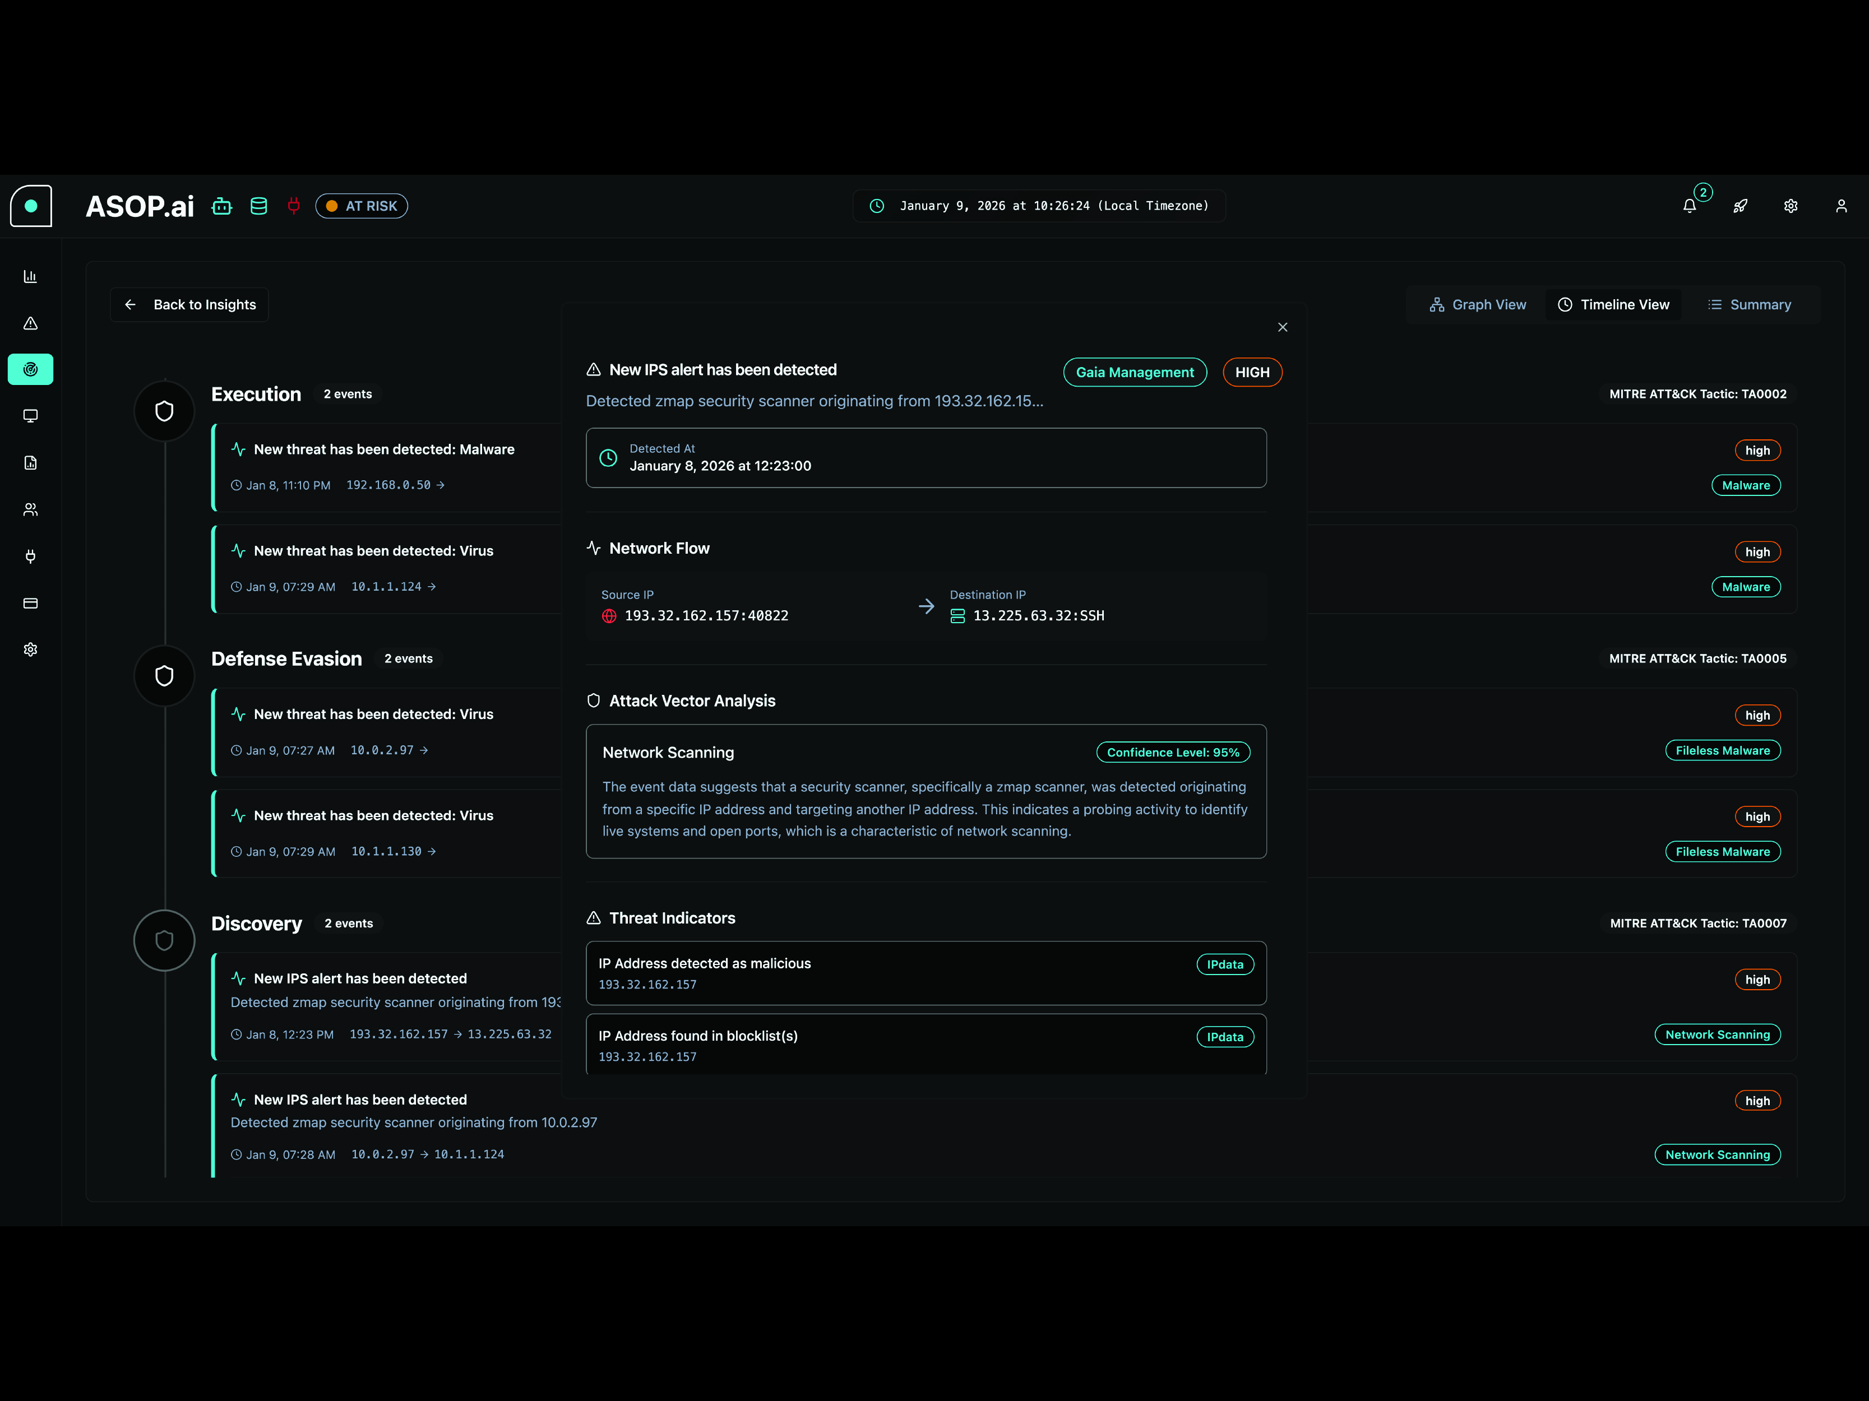Click the rocket icon in top right bar
The height and width of the screenshot is (1401, 1869).
click(1741, 205)
